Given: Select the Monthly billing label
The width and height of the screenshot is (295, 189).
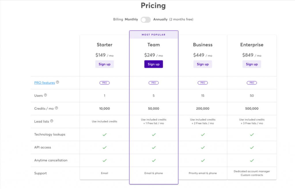Looking at the screenshot, I should (131, 20).
